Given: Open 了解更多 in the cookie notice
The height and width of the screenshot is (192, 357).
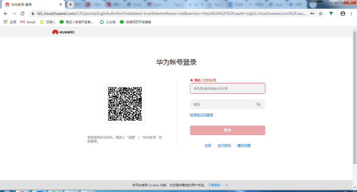Looking at the screenshot, I should [x=214, y=185].
